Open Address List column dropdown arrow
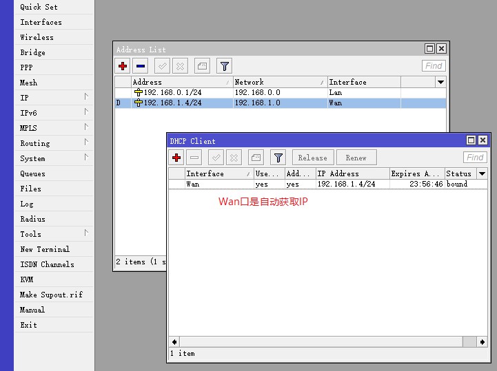The width and height of the screenshot is (497, 371). click(440, 82)
